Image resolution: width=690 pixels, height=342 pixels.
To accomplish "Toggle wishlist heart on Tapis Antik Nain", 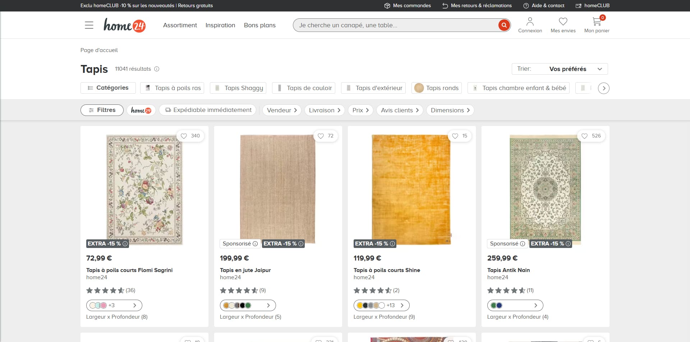I will click(x=585, y=136).
